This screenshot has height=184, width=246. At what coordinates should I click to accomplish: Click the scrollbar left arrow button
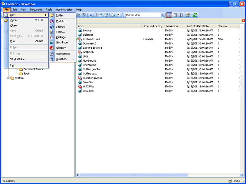(78, 175)
